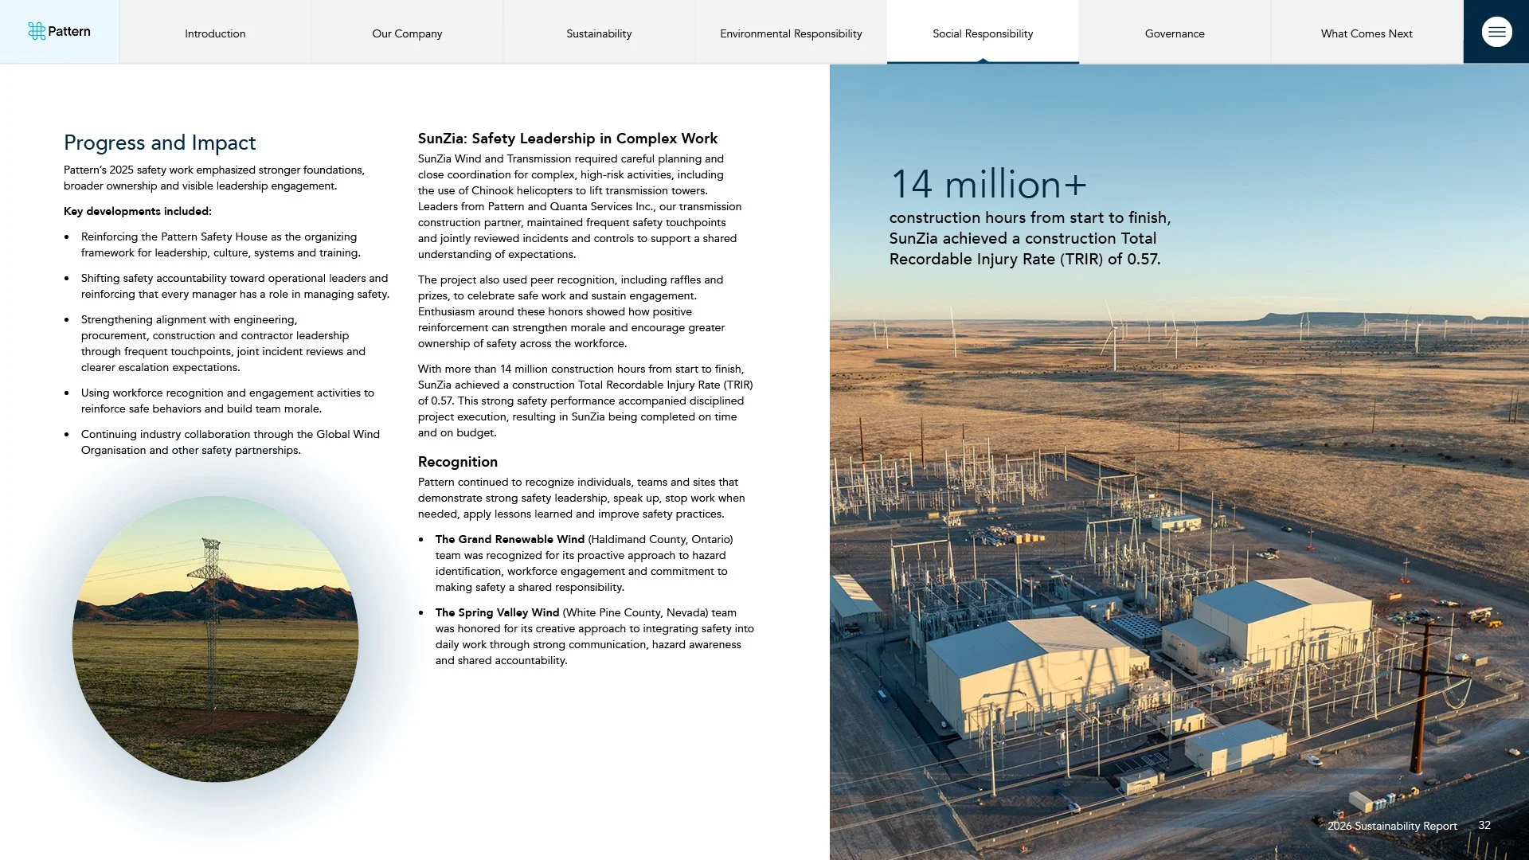Click the TRIR of 0.57 caption text

point(1030,238)
